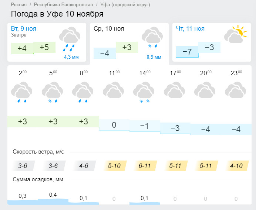Click the 14:00 snow cloud icon
This screenshot has height=210, width=256.
point(144,92)
